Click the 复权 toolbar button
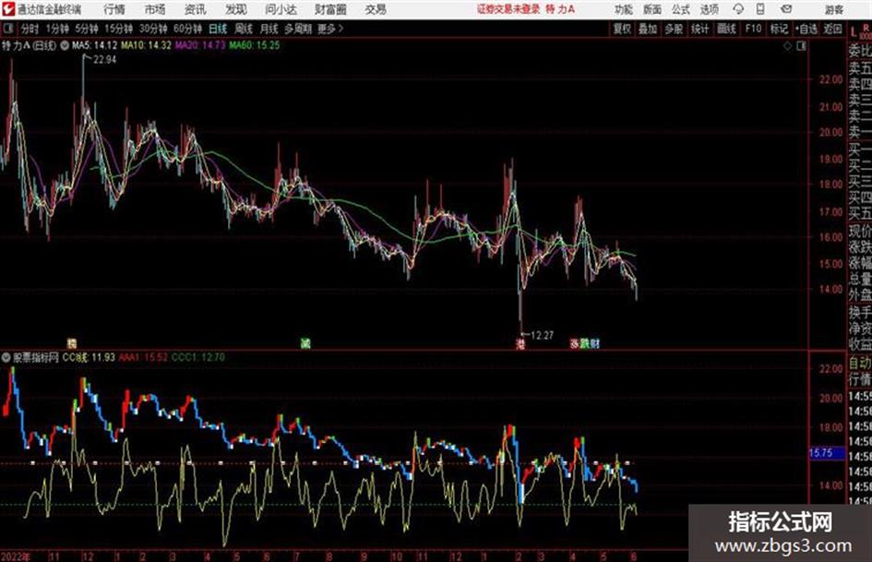The image size is (872, 562). tap(622, 29)
